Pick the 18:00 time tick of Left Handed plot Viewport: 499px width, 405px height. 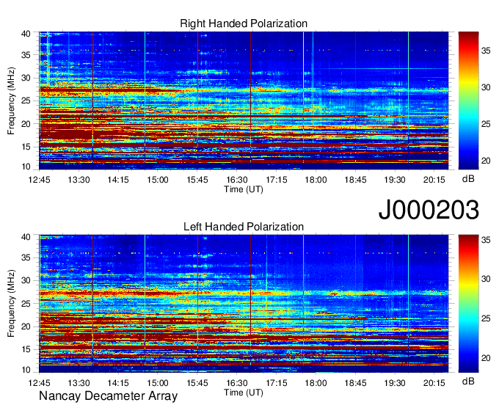coord(316,383)
